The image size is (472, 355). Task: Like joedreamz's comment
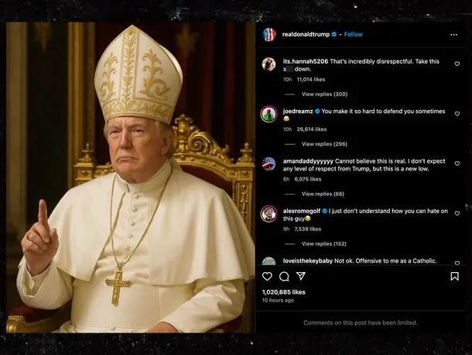click(457, 113)
